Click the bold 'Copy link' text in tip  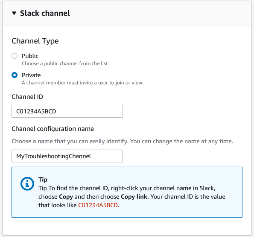click(x=134, y=197)
